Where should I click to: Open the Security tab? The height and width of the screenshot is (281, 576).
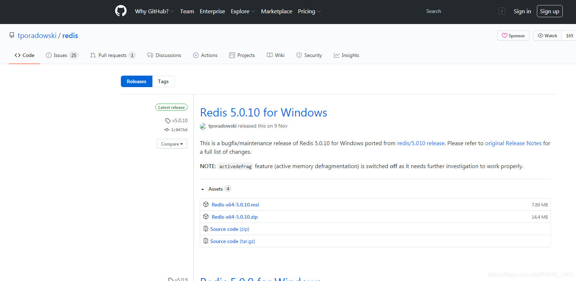pos(309,55)
